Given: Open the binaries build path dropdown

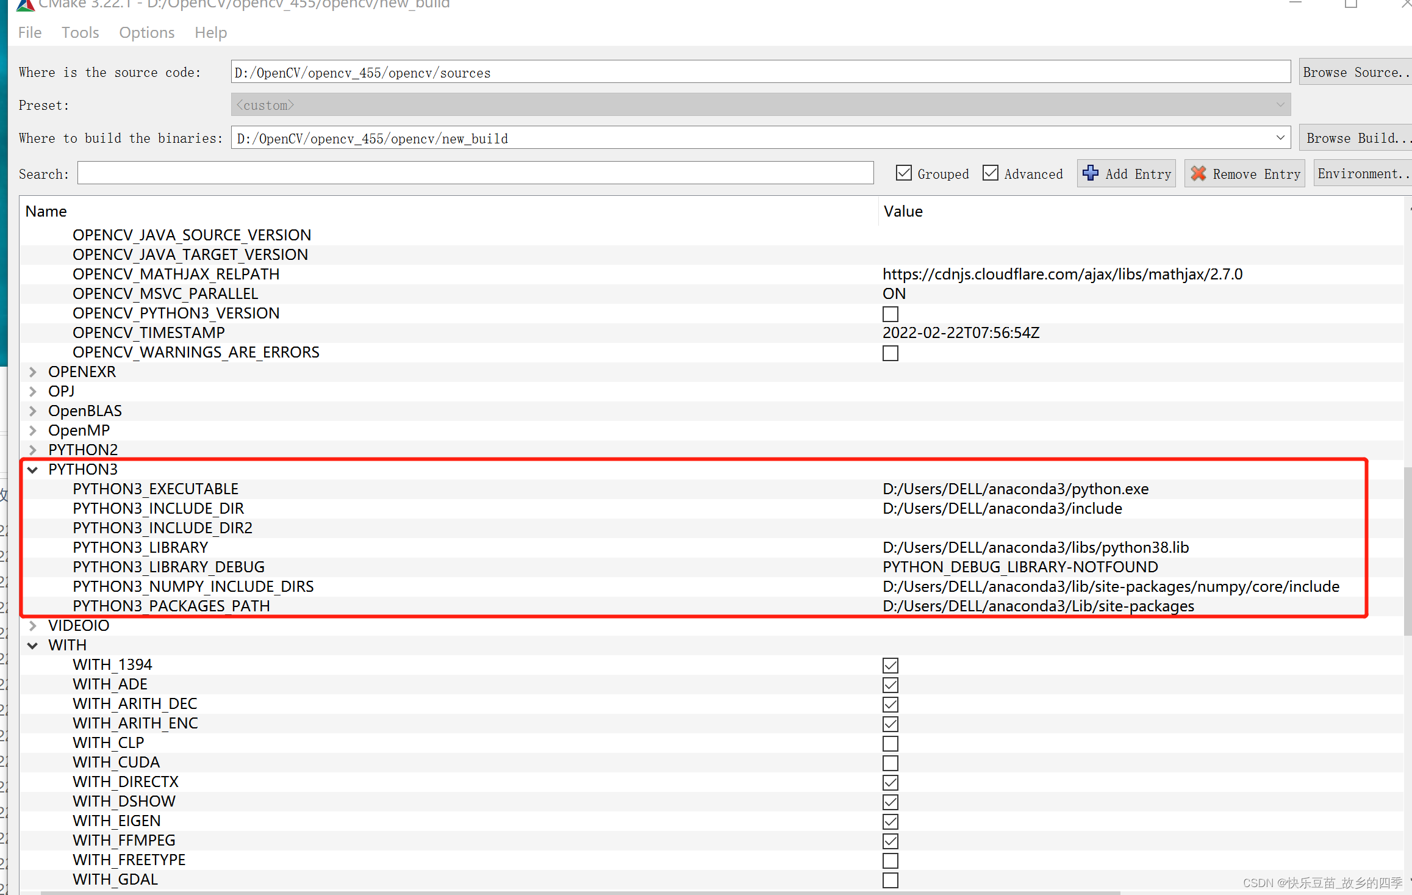Looking at the screenshot, I should click(x=1280, y=138).
